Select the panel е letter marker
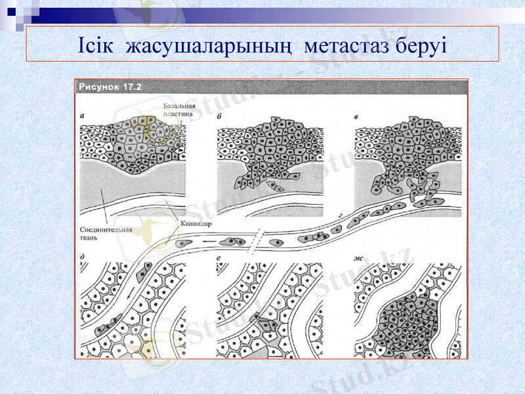 (x=219, y=256)
